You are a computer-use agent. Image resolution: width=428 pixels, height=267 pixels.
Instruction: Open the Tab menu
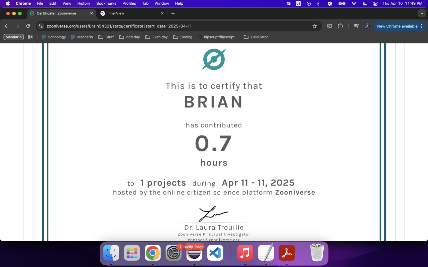click(145, 3)
